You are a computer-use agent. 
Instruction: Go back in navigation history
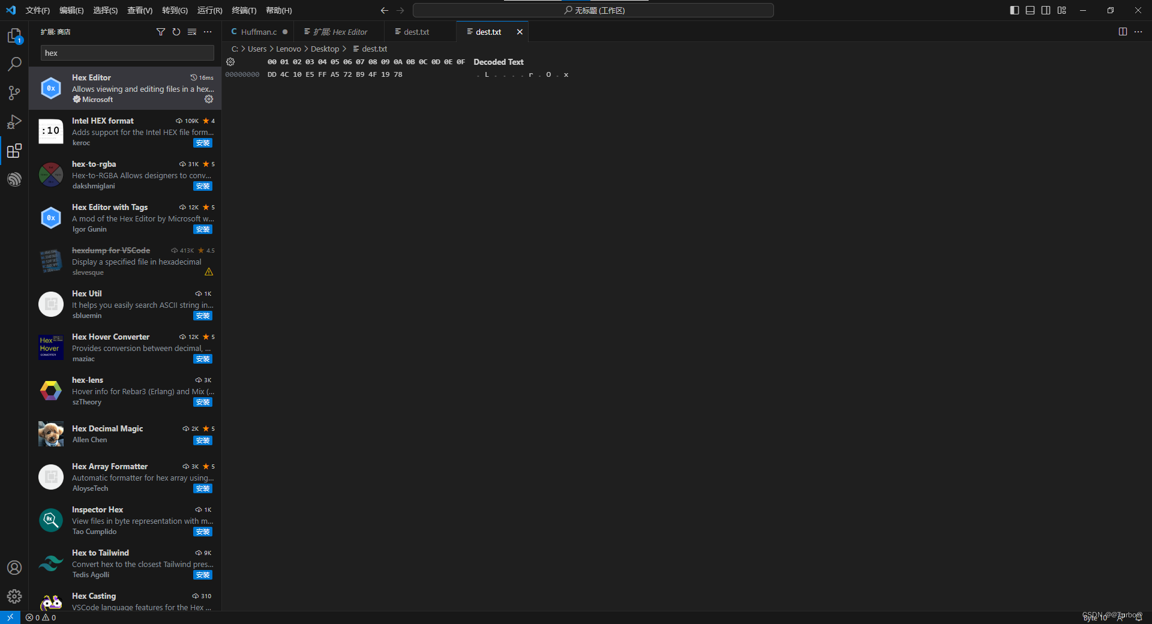pos(385,10)
